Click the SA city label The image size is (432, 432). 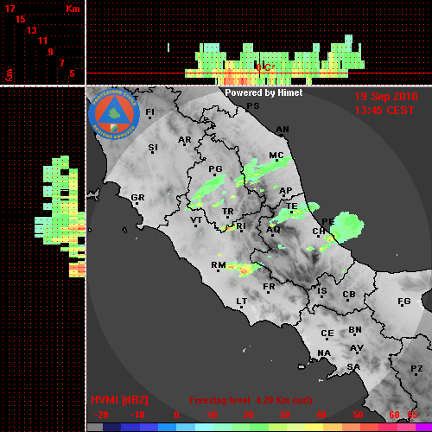353,367
